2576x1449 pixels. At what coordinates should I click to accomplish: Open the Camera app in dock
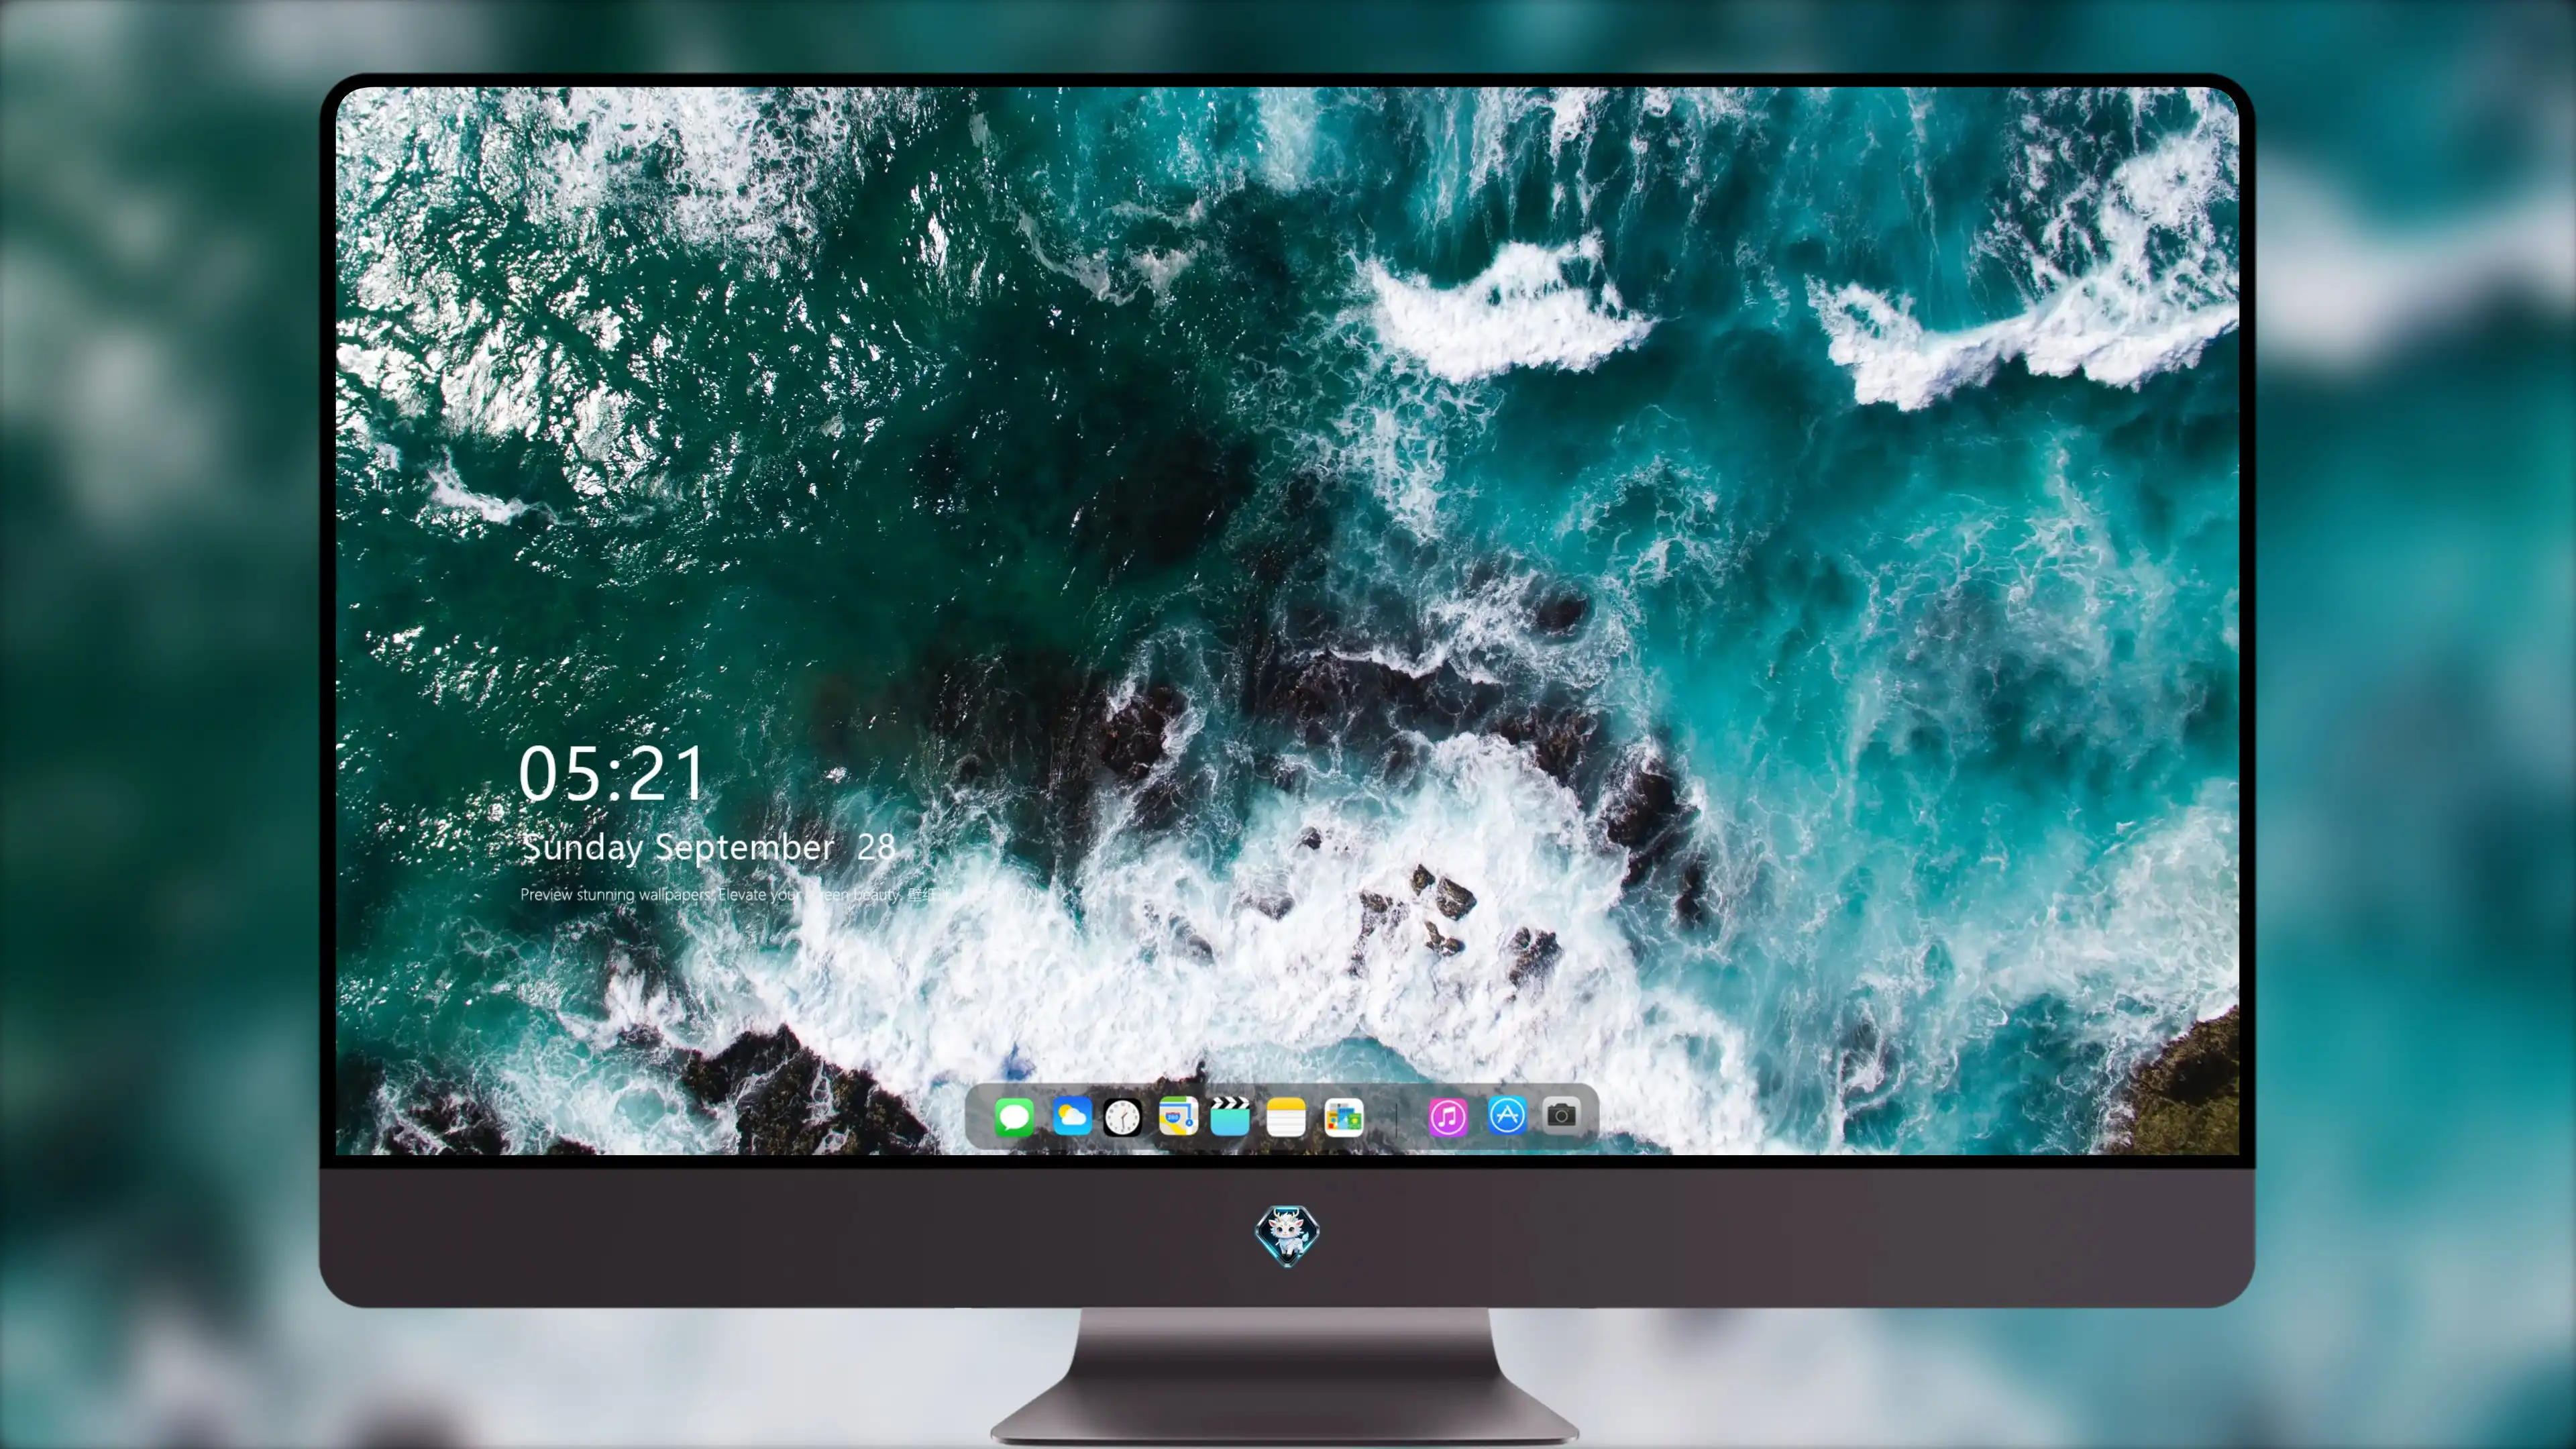pyautogui.click(x=1561, y=1115)
